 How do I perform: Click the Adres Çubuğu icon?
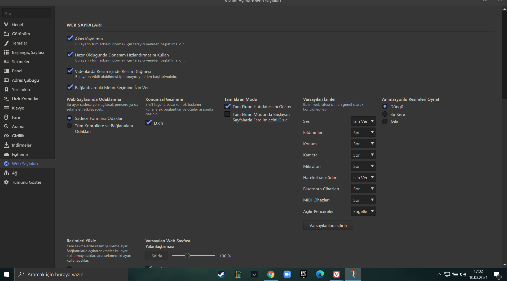(6, 80)
